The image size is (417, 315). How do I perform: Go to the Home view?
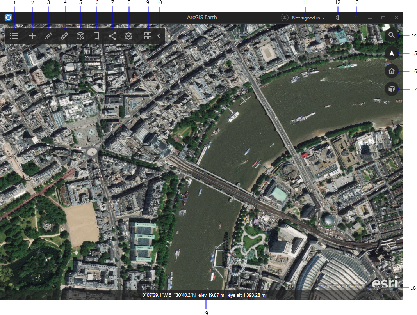coord(392,71)
